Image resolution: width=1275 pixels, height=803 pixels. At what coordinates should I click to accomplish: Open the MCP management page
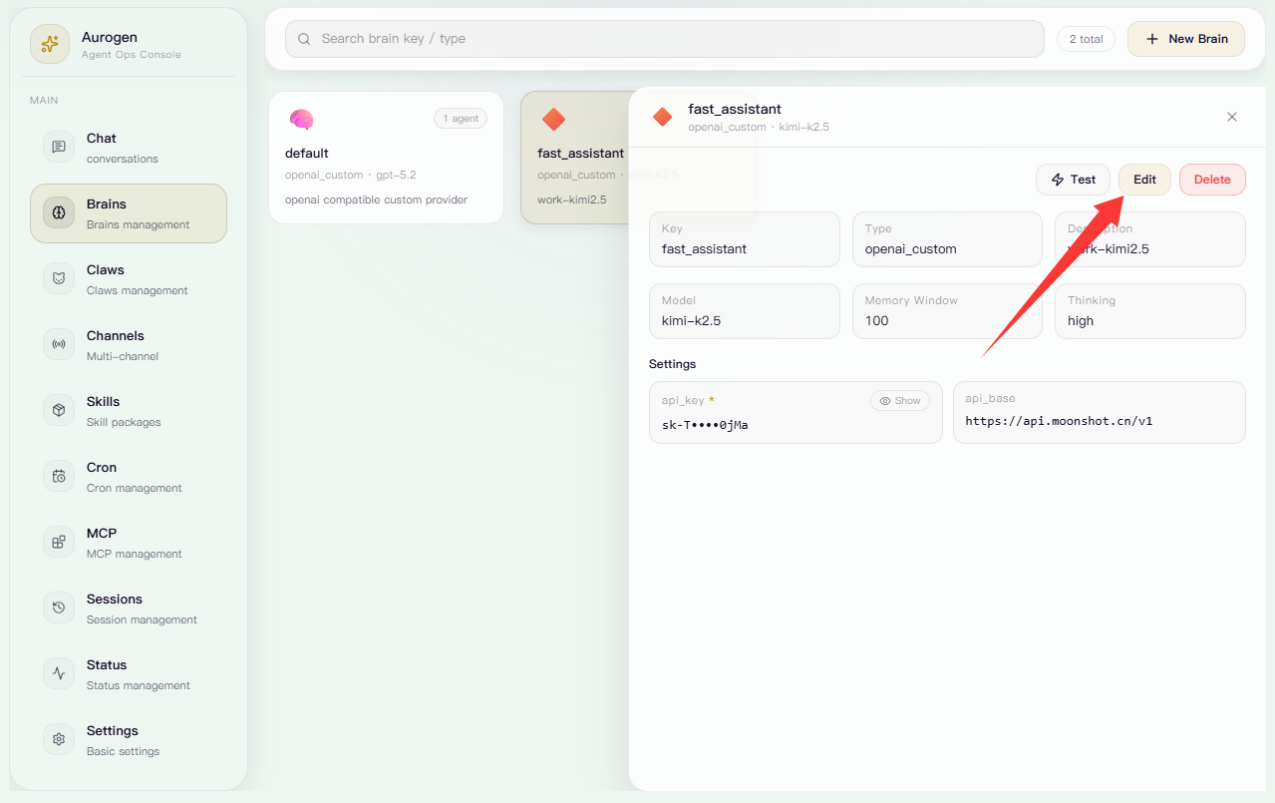129,543
